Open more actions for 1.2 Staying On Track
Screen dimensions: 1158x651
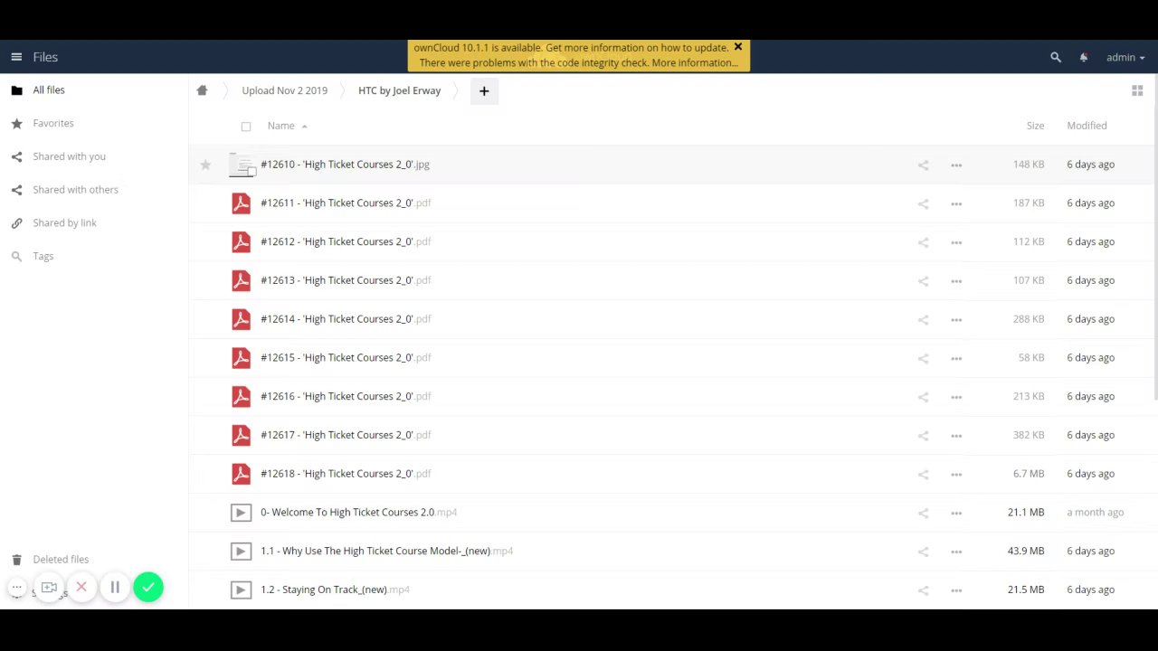(x=956, y=590)
